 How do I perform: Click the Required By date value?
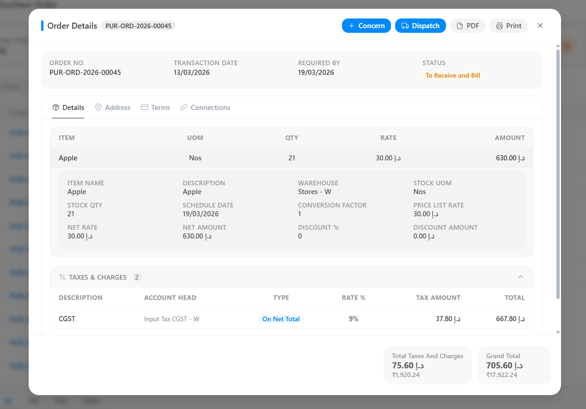pyautogui.click(x=316, y=73)
